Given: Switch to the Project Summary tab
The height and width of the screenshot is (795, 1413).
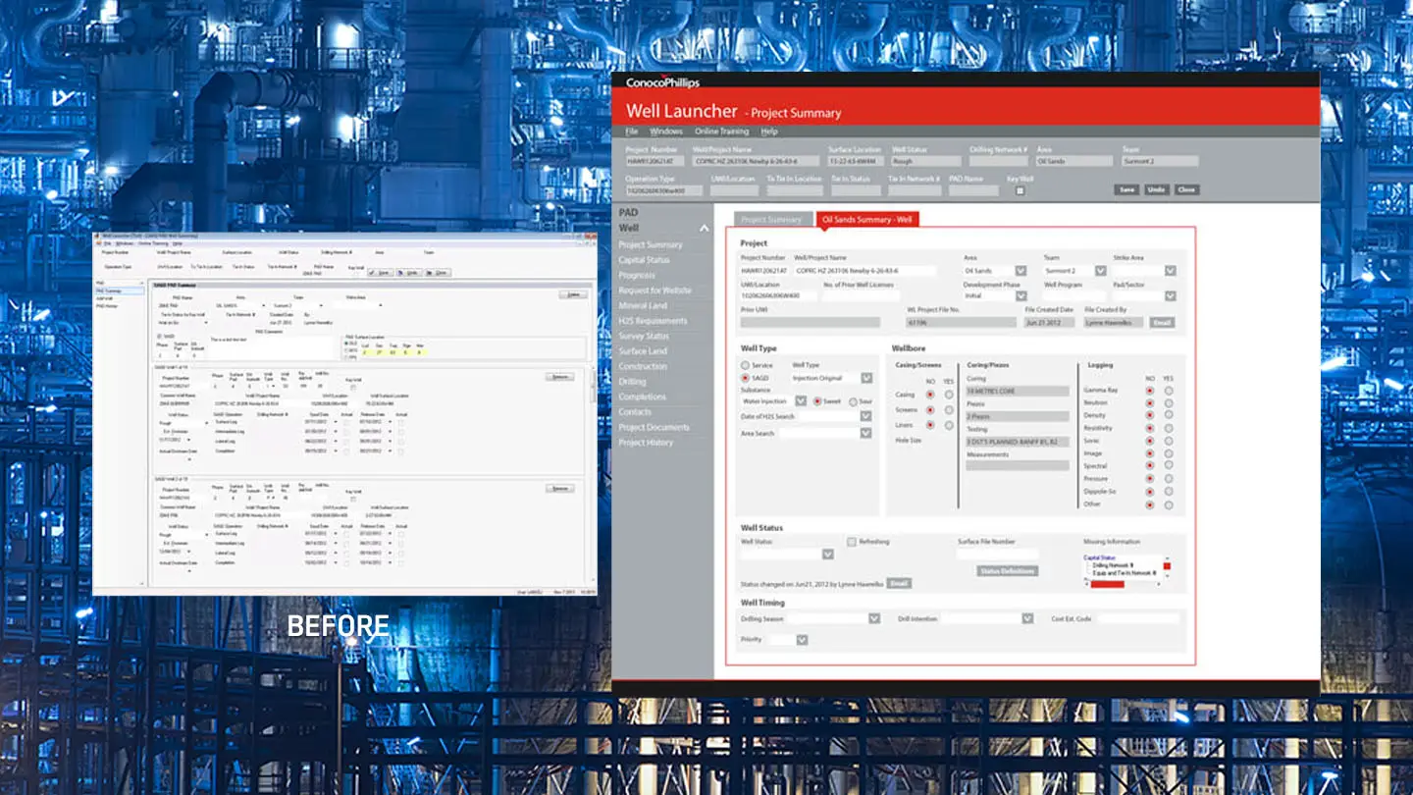Looking at the screenshot, I should [x=771, y=220].
